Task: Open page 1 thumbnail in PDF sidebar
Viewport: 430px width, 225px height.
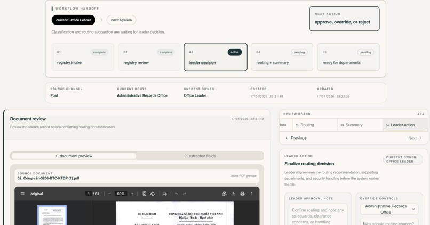Action: pos(52,215)
